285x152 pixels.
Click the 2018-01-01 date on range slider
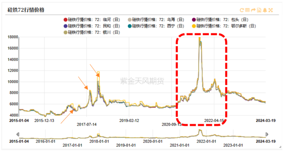point(99,141)
